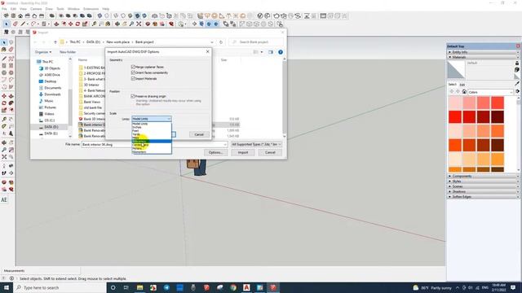This screenshot has height=293, width=522.
Task: Toggle the Import Materials checkbox
Action: [133, 78]
